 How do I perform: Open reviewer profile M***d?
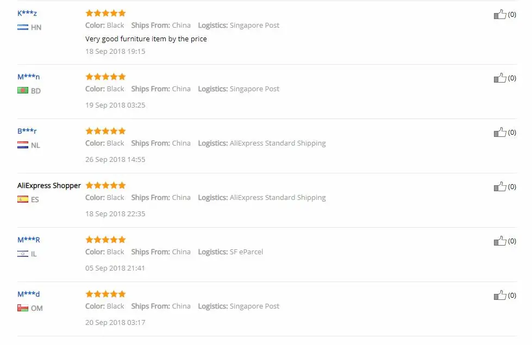(x=28, y=294)
